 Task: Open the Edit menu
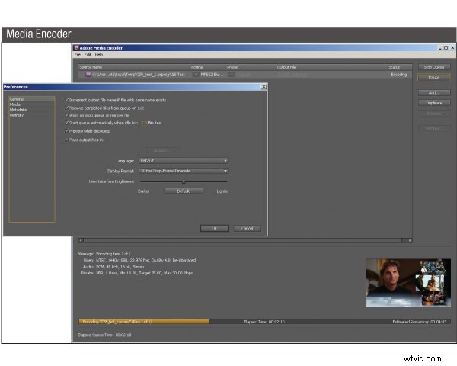(x=88, y=55)
